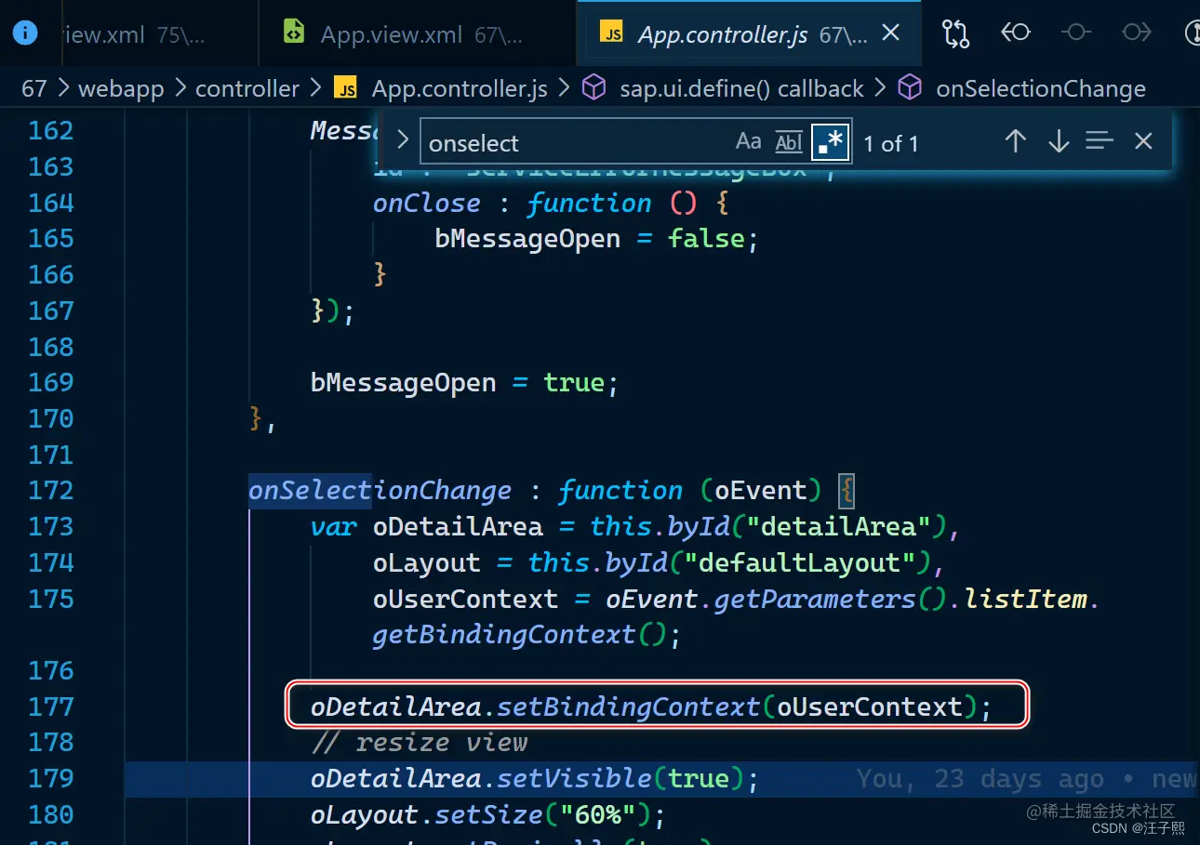This screenshot has width=1200, height=845.
Task: Click the onClose property on line 164
Action: (427, 203)
